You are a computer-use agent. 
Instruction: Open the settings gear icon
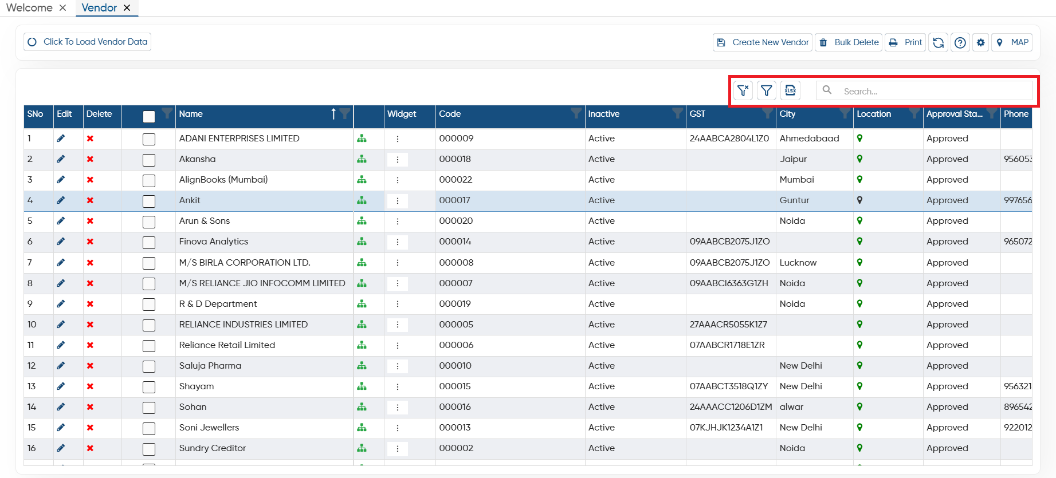click(981, 42)
